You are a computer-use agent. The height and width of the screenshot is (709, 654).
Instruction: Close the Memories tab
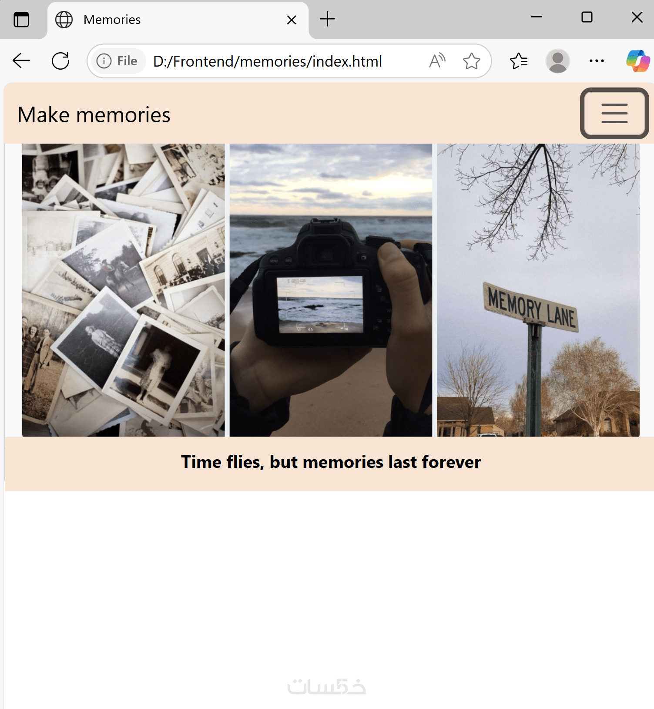pos(292,20)
